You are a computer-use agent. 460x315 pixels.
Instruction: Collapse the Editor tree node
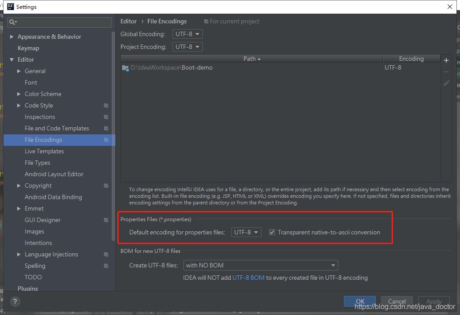click(x=12, y=59)
